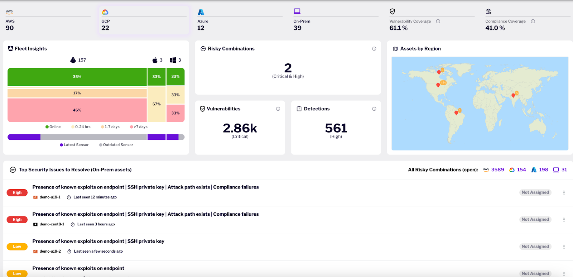Click the Linux 46% pink block

77,110
